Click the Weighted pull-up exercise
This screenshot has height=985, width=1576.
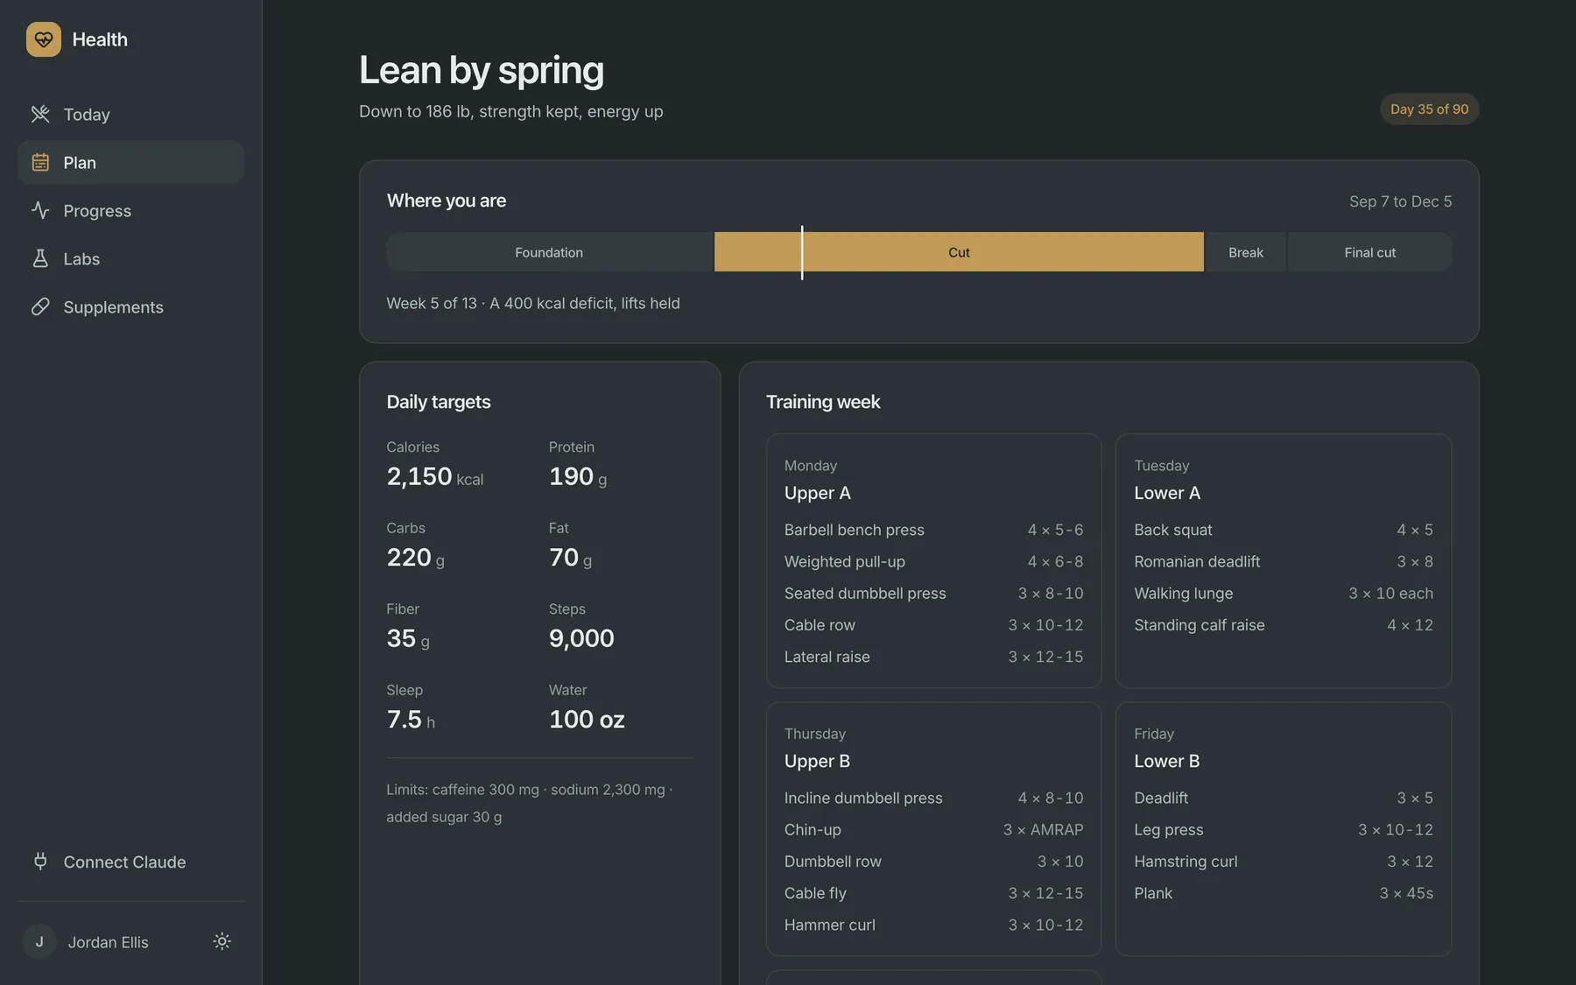[933, 561]
